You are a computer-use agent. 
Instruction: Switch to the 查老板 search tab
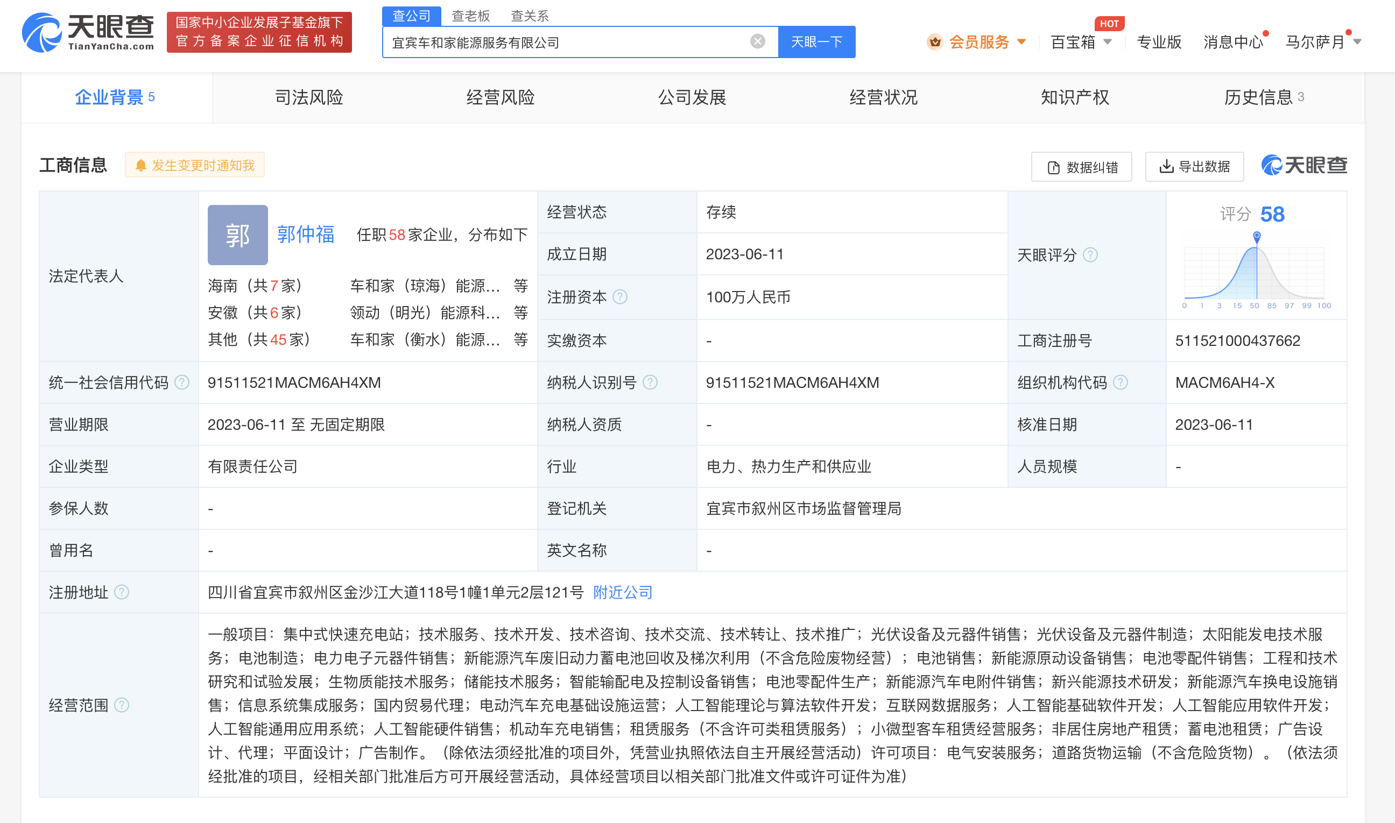(x=470, y=16)
